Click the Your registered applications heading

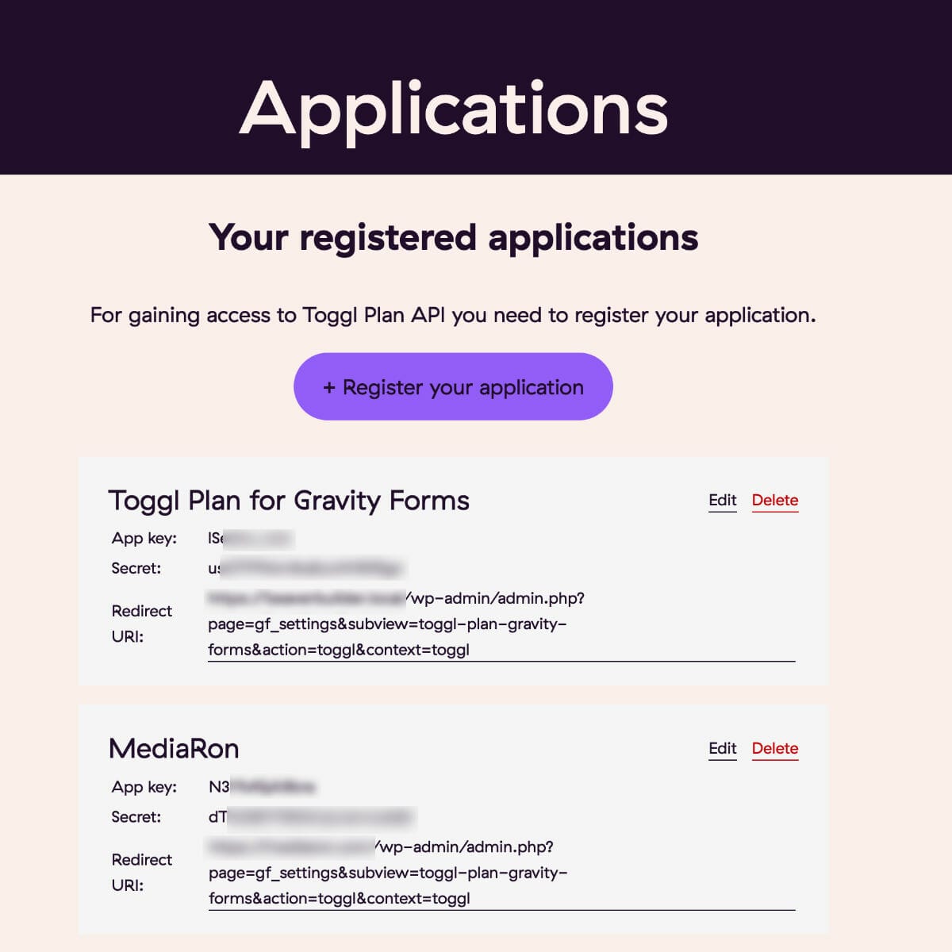coord(453,237)
